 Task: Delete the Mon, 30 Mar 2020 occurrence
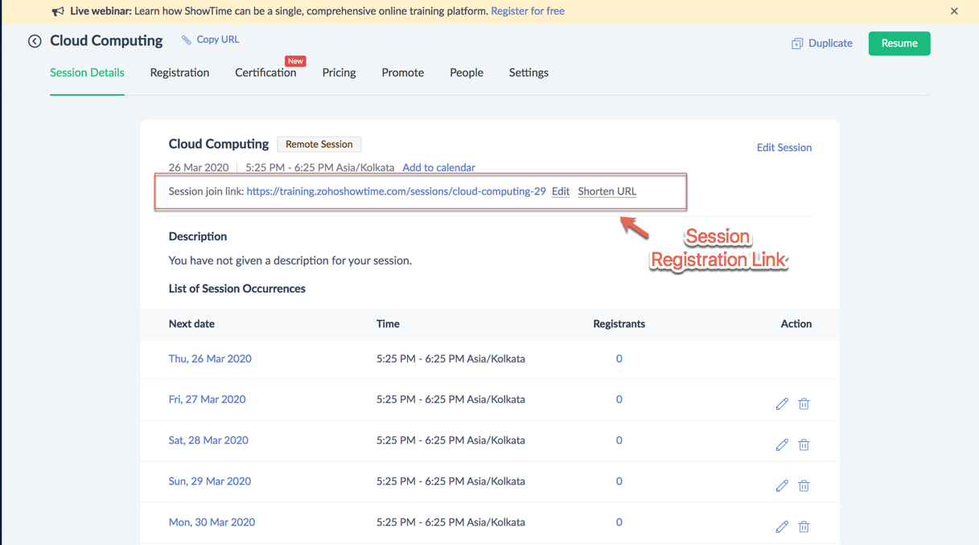[x=804, y=527]
